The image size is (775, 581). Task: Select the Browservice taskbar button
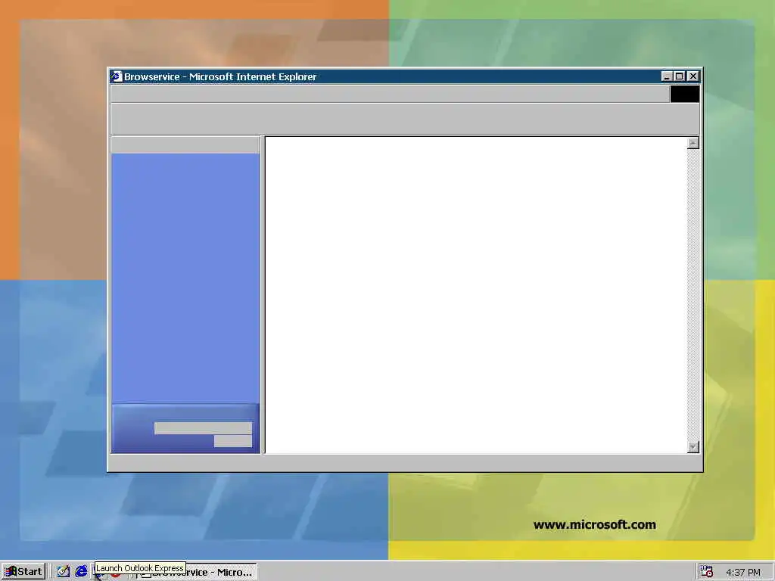pyautogui.click(x=197, y=572)
